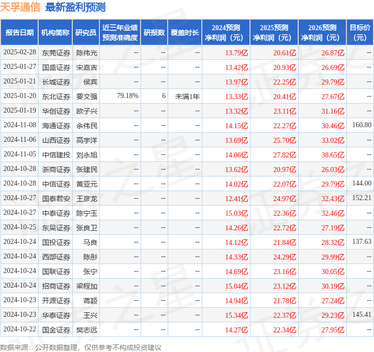Click the 2026预测净利润 header
This screenshot has height=352, width=374.
click(322, 33)
